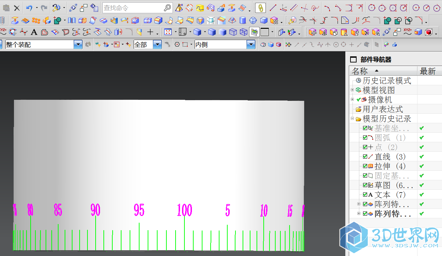The width and height of the screenshot is (442, 256).
Task: Expand the last bold 阵列特... node
Action: (x=359, y=214)
